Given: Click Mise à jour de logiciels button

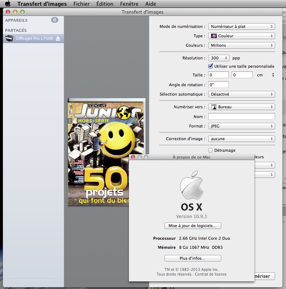Looking at the screenshot, I should pos(193,226).
